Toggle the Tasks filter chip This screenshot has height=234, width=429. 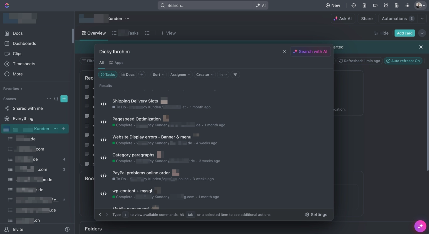tap(108, 74)
